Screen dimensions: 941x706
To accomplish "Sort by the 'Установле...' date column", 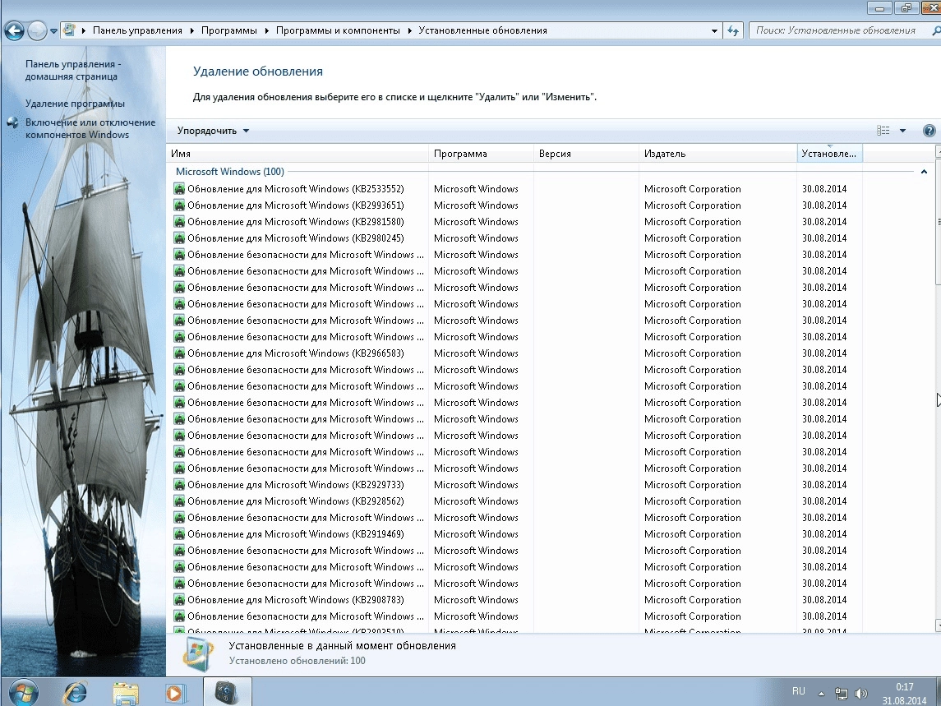I will [830, 154].
